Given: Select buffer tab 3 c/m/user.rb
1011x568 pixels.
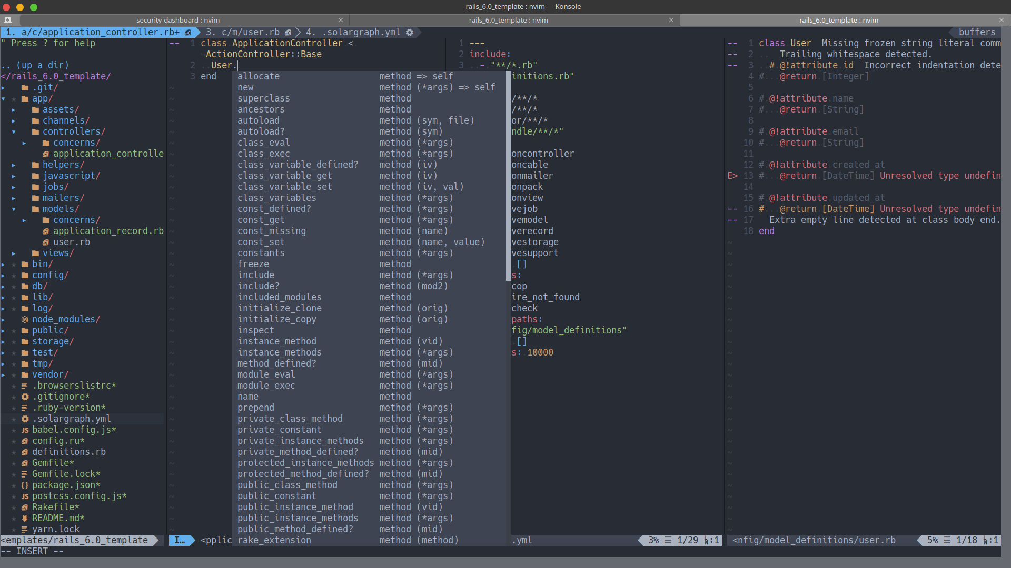Looking at the screenshot, I should point(248,33).
